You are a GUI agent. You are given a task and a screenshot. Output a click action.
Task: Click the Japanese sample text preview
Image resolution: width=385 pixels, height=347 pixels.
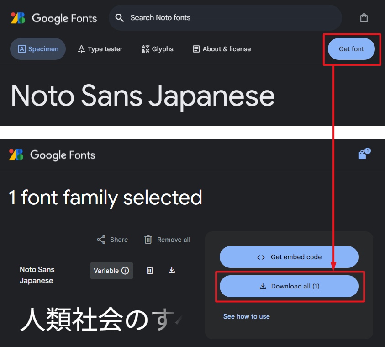tap(101, 320)
